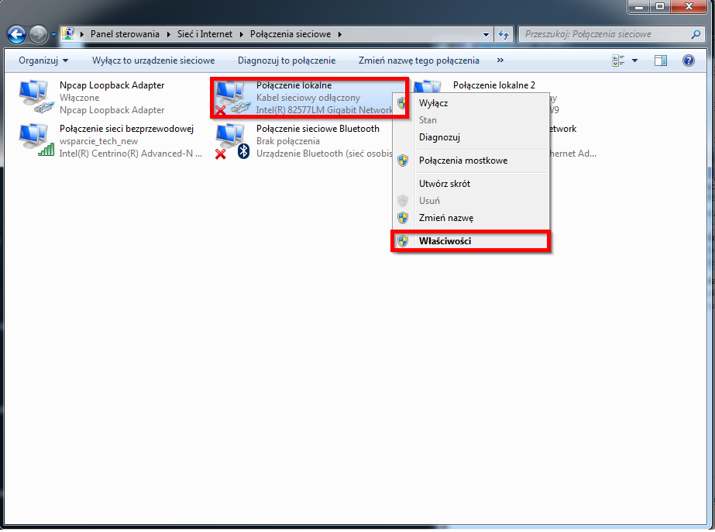Select the Npcap Loopback Adapter connection icon
This screenshot has width=715, height=532.
tap(35, 98)
